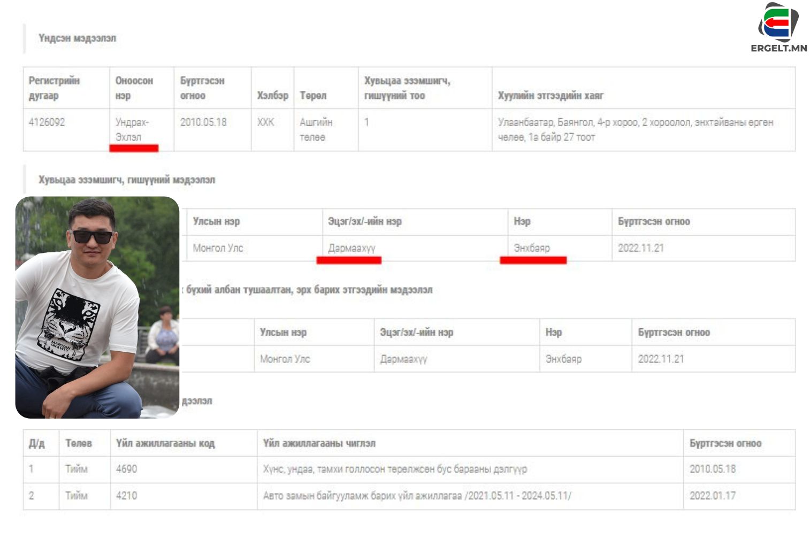Viewport: 810px width, 533px height.
Task: Select the ХХК form cell
Action: [265, 122]
